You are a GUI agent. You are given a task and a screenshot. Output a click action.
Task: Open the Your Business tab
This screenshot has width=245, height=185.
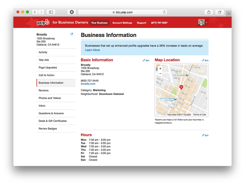99,23
